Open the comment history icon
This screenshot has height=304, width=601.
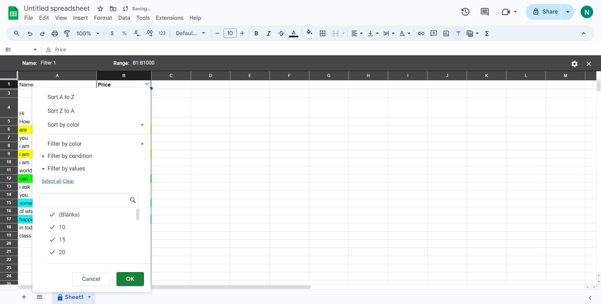(x=484, y=12)
